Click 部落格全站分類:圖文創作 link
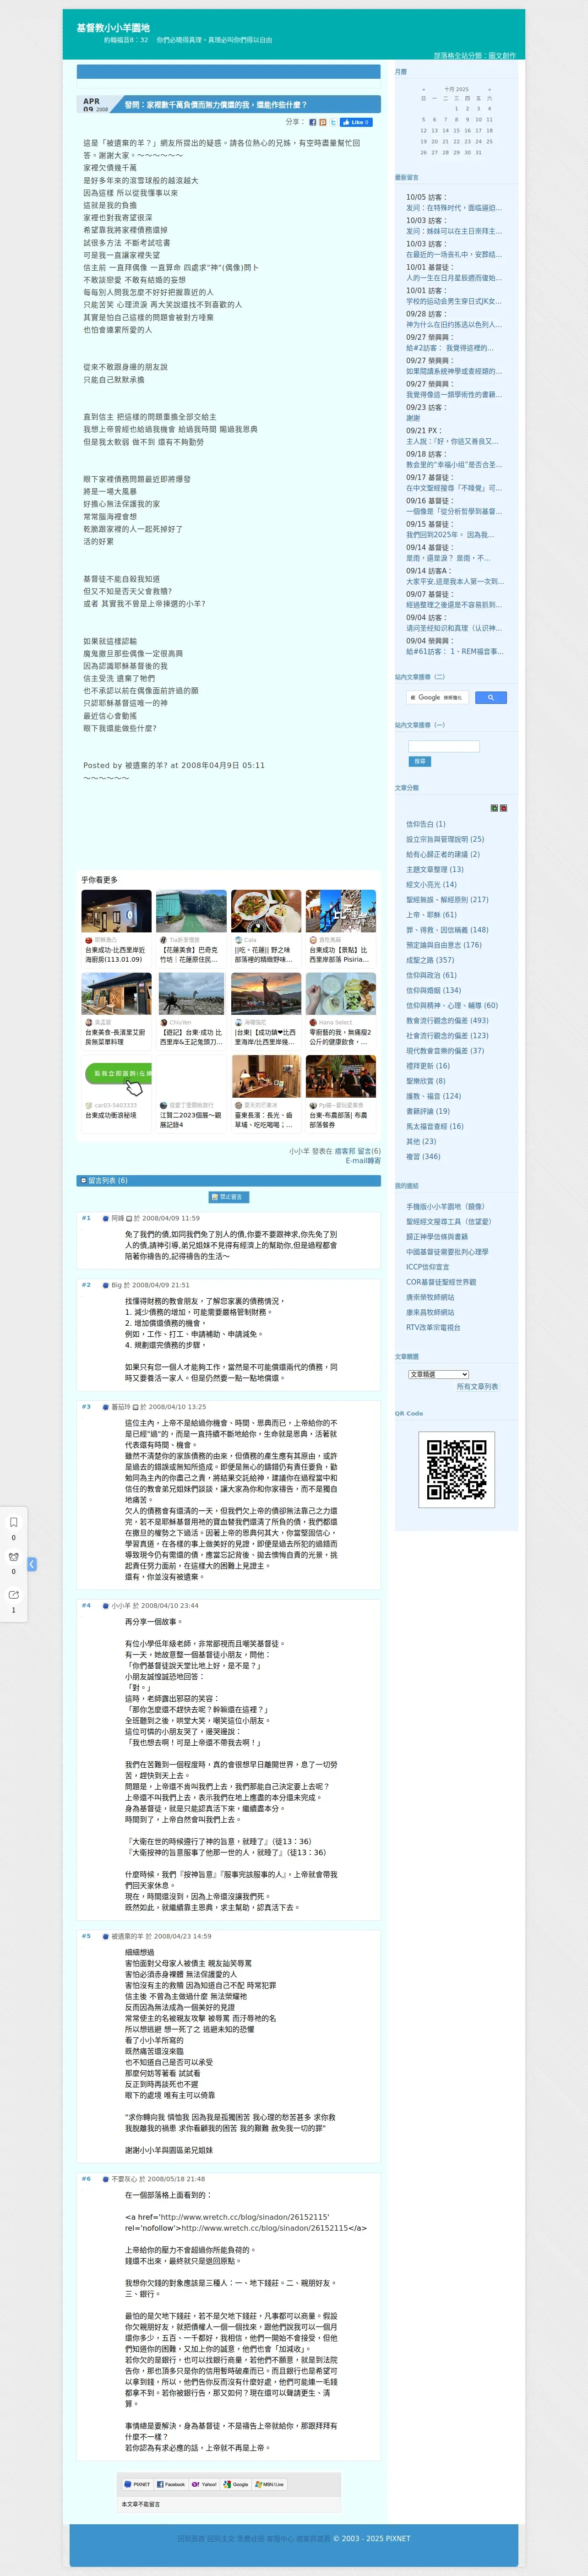This screenshot has width=588, height=2576. tap(475, 55)
